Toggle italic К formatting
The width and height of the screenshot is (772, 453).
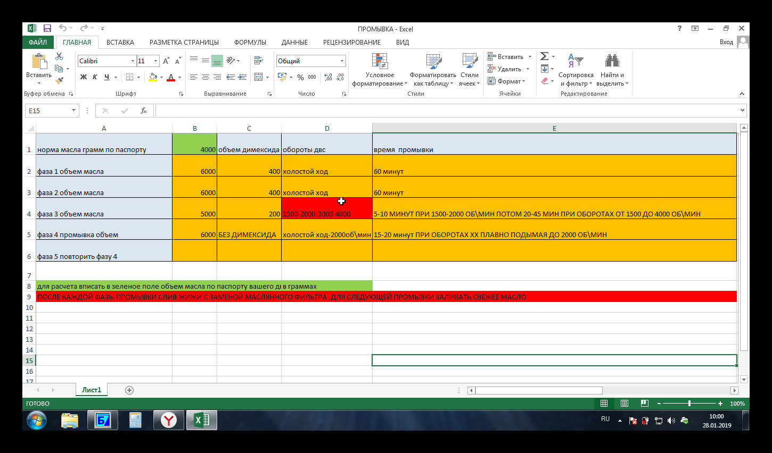point(95,77)
